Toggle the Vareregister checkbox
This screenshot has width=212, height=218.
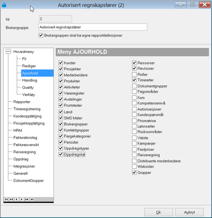(x=61, y=93)
